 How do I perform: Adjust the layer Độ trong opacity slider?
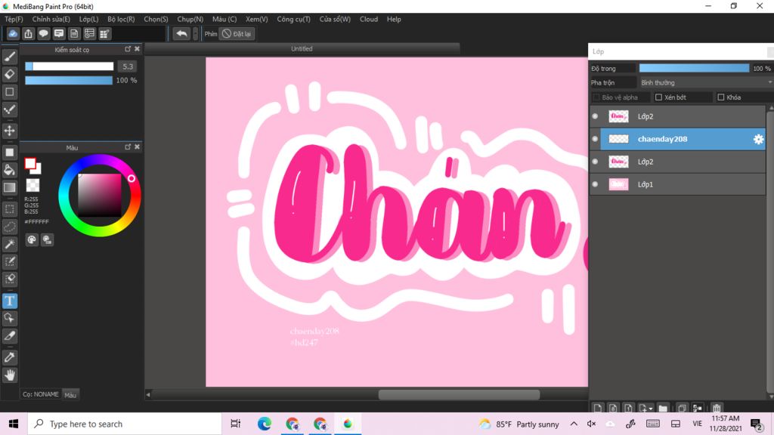click(x=694, y=68)
